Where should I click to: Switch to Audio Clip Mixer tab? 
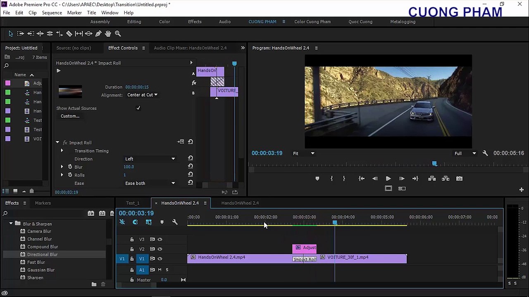[190, 48]
